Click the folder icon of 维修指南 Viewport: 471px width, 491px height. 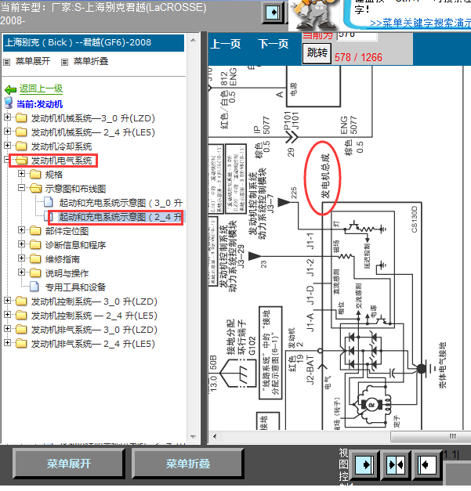36,259
